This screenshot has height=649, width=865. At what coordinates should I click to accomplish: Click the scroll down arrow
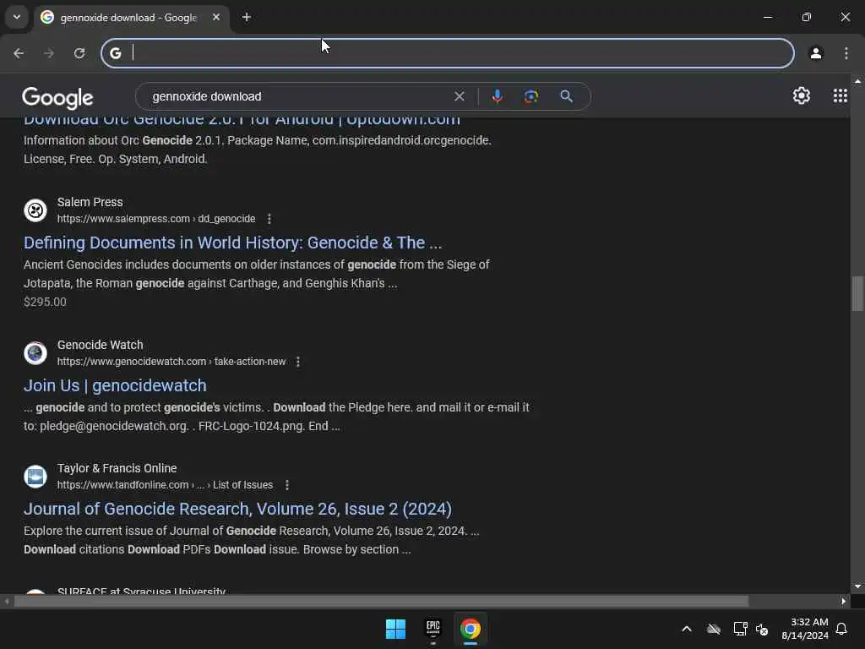[857, 586]
